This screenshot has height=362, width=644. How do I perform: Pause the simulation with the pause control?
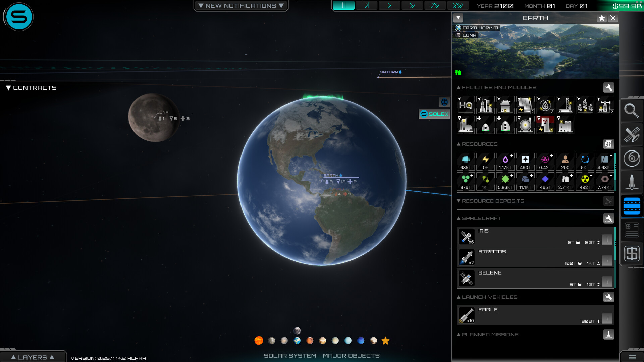[x=344, y=5]
